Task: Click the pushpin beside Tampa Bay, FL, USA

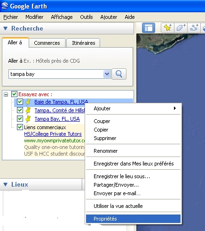Action: pos(28,119)
